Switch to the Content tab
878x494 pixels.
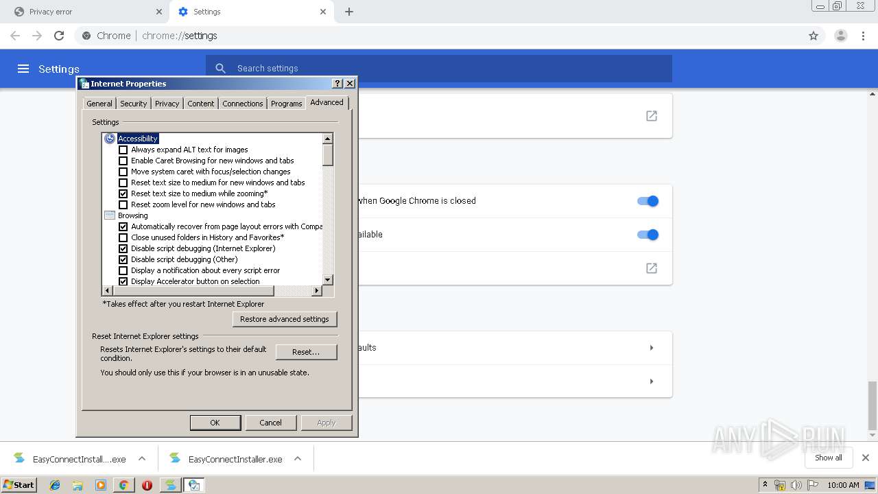[201, 104]
